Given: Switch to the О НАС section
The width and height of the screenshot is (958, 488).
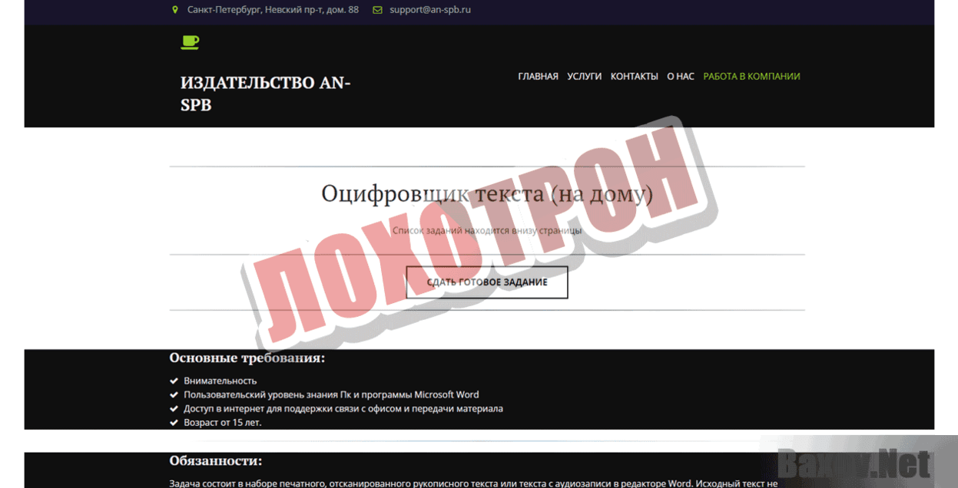Looking at the screenshot, I should pos(680,76).
